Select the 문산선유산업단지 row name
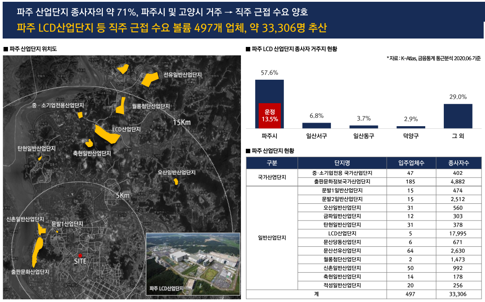The image size is (485, 302). [x=342, y=251]
